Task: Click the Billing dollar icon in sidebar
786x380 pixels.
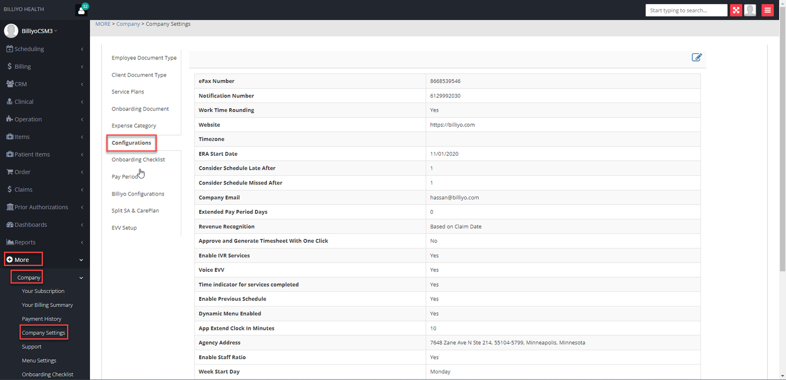Action: (x=9, y=66)
